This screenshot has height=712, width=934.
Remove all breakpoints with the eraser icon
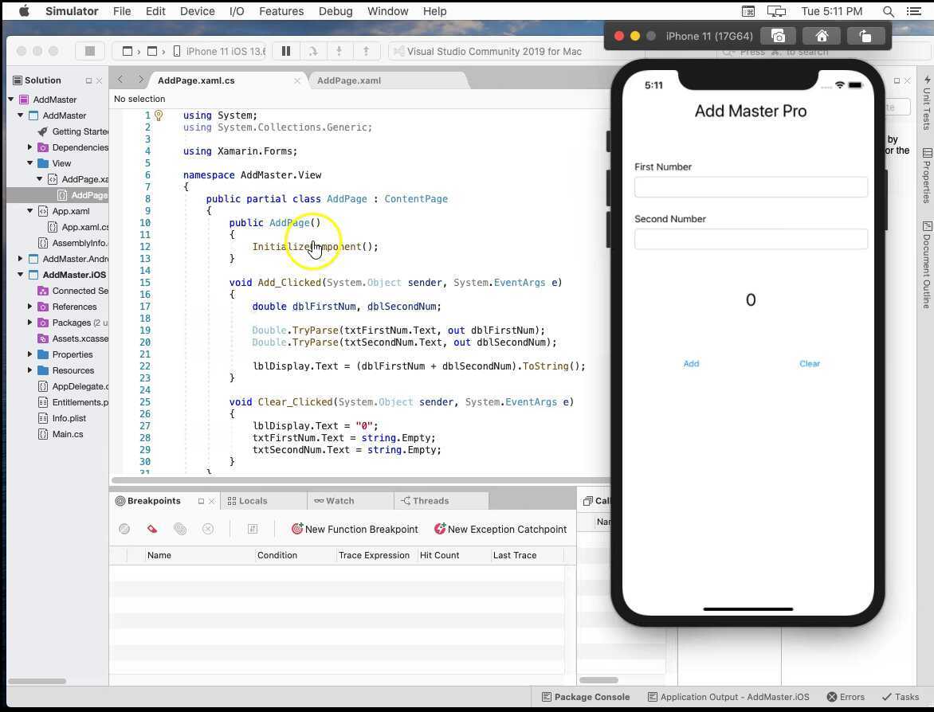point(151,529)
